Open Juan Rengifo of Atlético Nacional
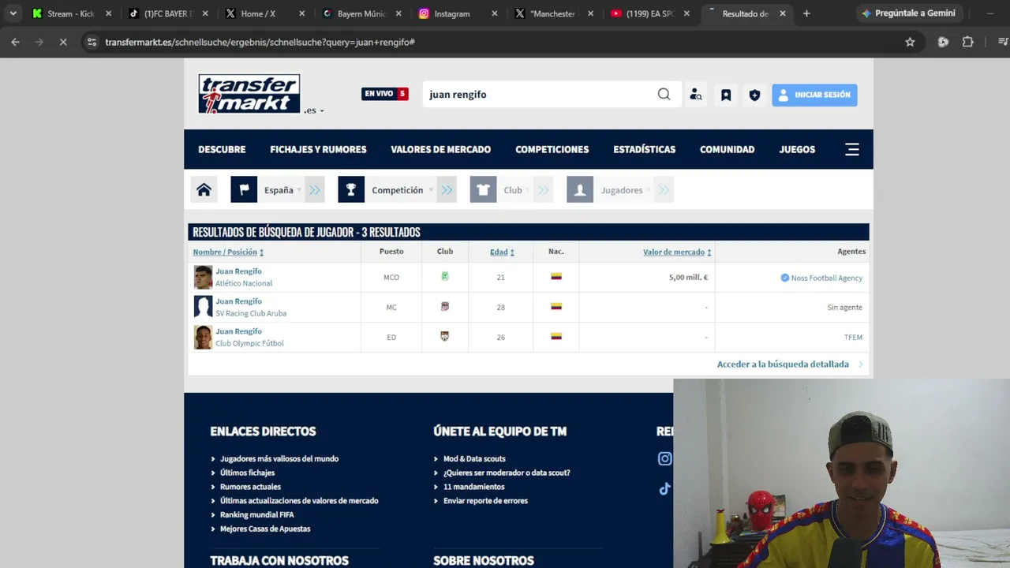 pyautogui.click(x=238, y=271)
